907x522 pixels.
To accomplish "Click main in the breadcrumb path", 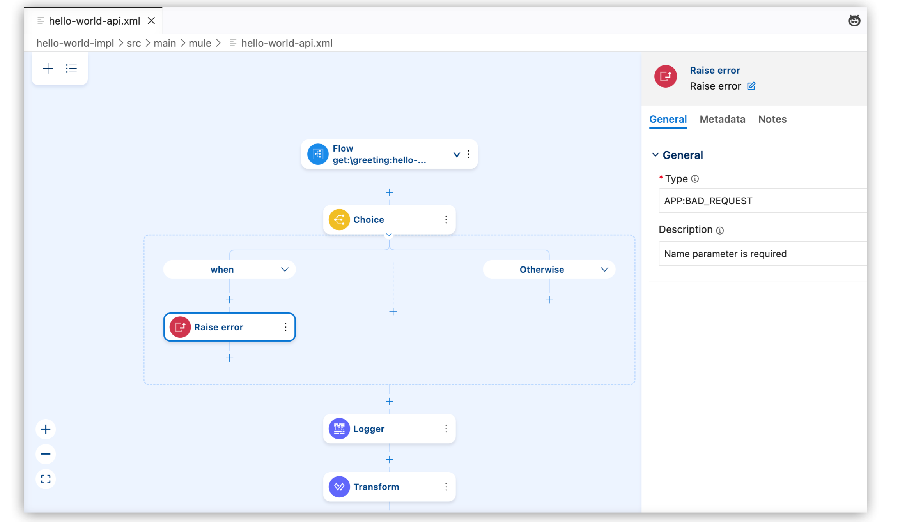I will 165,43.
